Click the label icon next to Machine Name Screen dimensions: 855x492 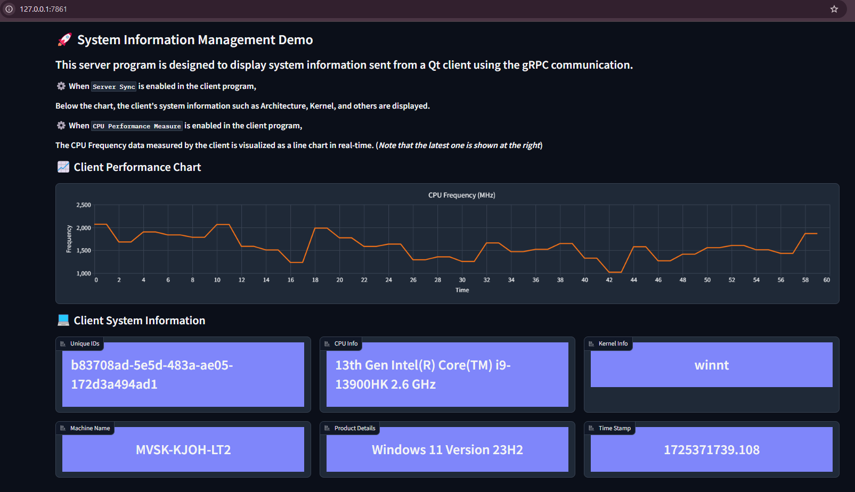tap(63, 428)
